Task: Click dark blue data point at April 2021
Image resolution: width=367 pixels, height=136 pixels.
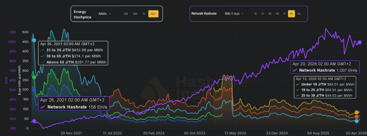Action: (x=34, y=90)
